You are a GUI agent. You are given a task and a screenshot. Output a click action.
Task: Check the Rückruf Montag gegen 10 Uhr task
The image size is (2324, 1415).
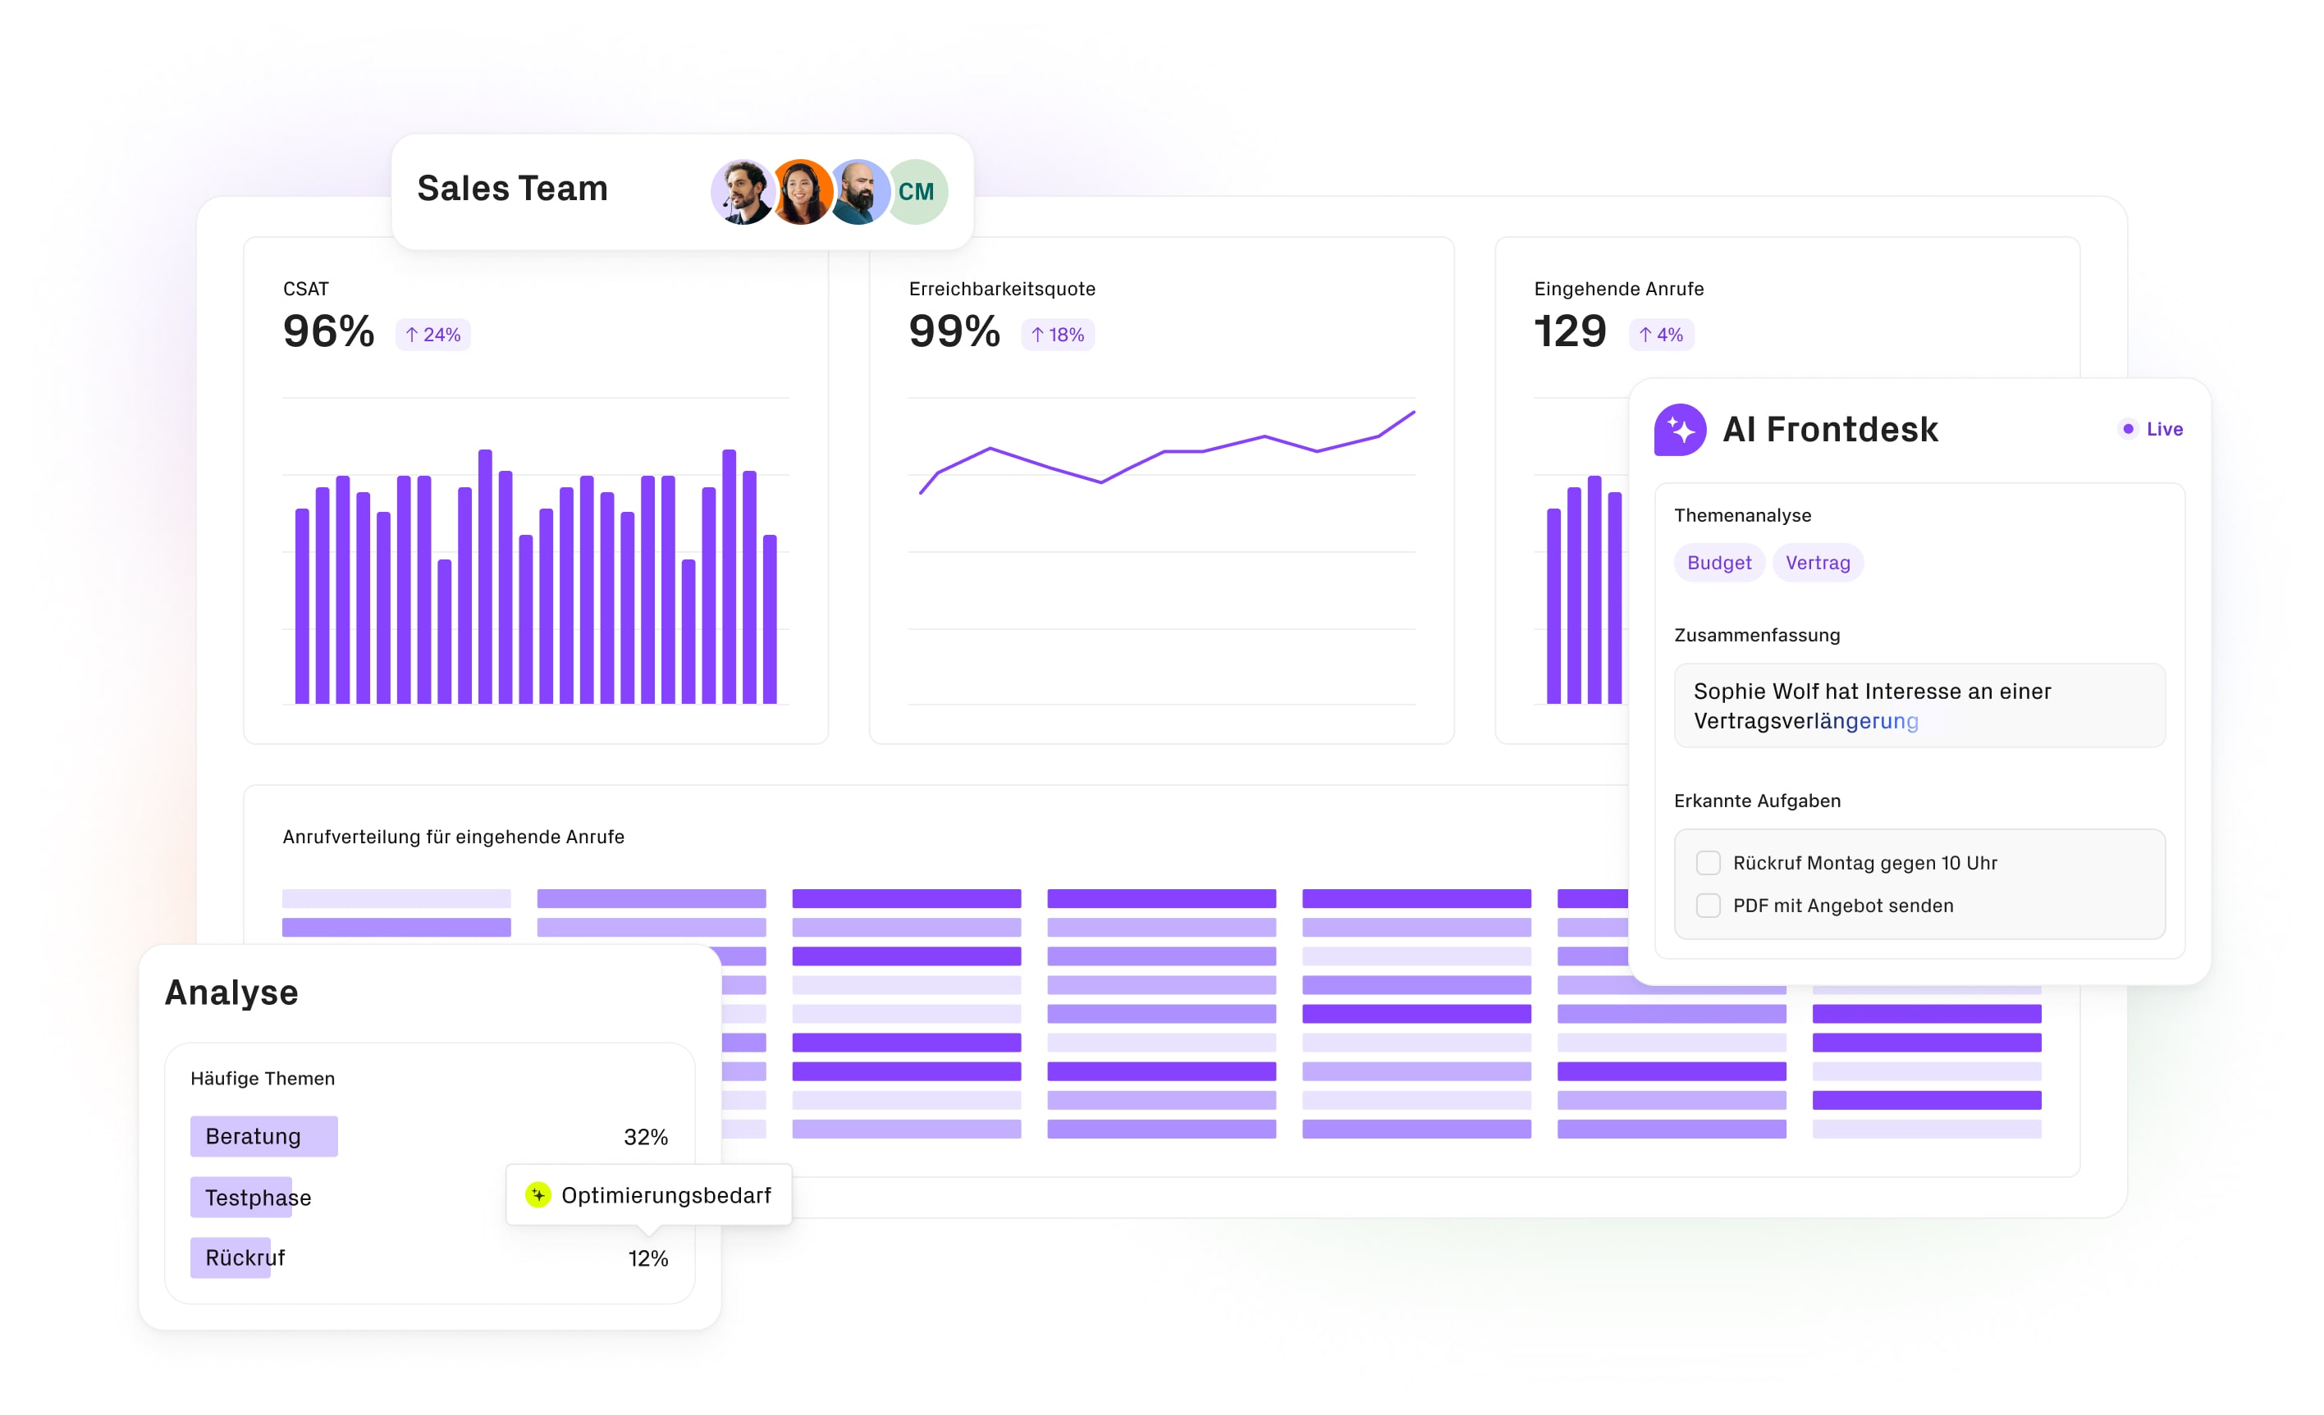1708,863
